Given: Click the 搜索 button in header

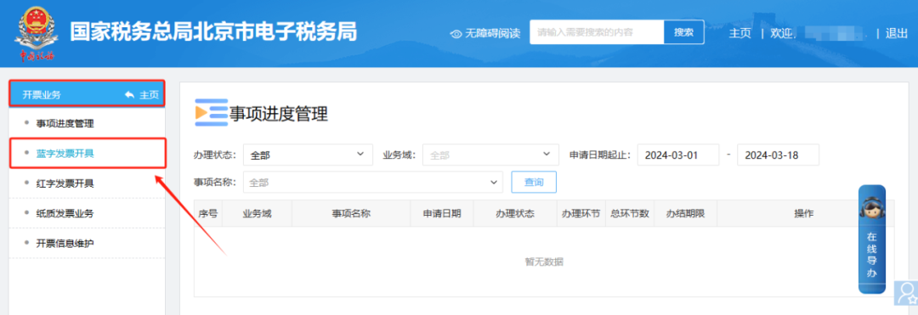Looking at the screenshot, I should coord(683,32).
